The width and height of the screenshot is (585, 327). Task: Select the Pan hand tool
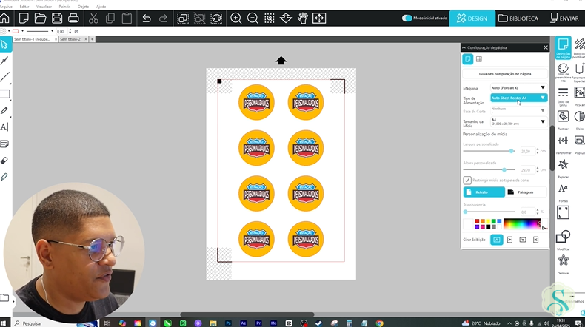click(303, 18)
